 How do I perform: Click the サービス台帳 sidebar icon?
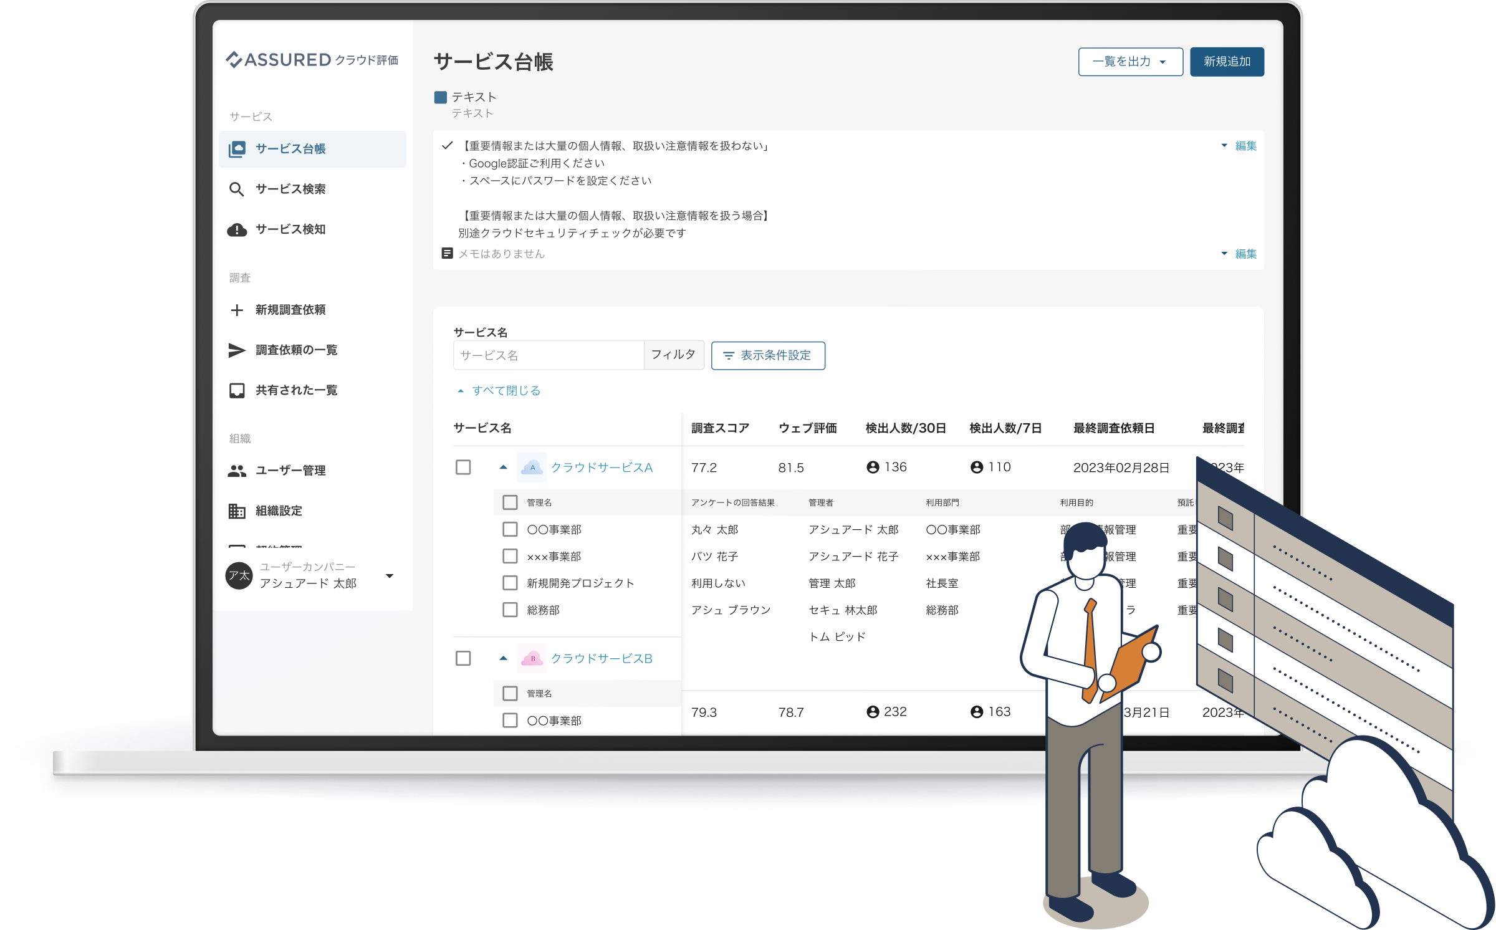pyautogui.click(x=237, y=149)
